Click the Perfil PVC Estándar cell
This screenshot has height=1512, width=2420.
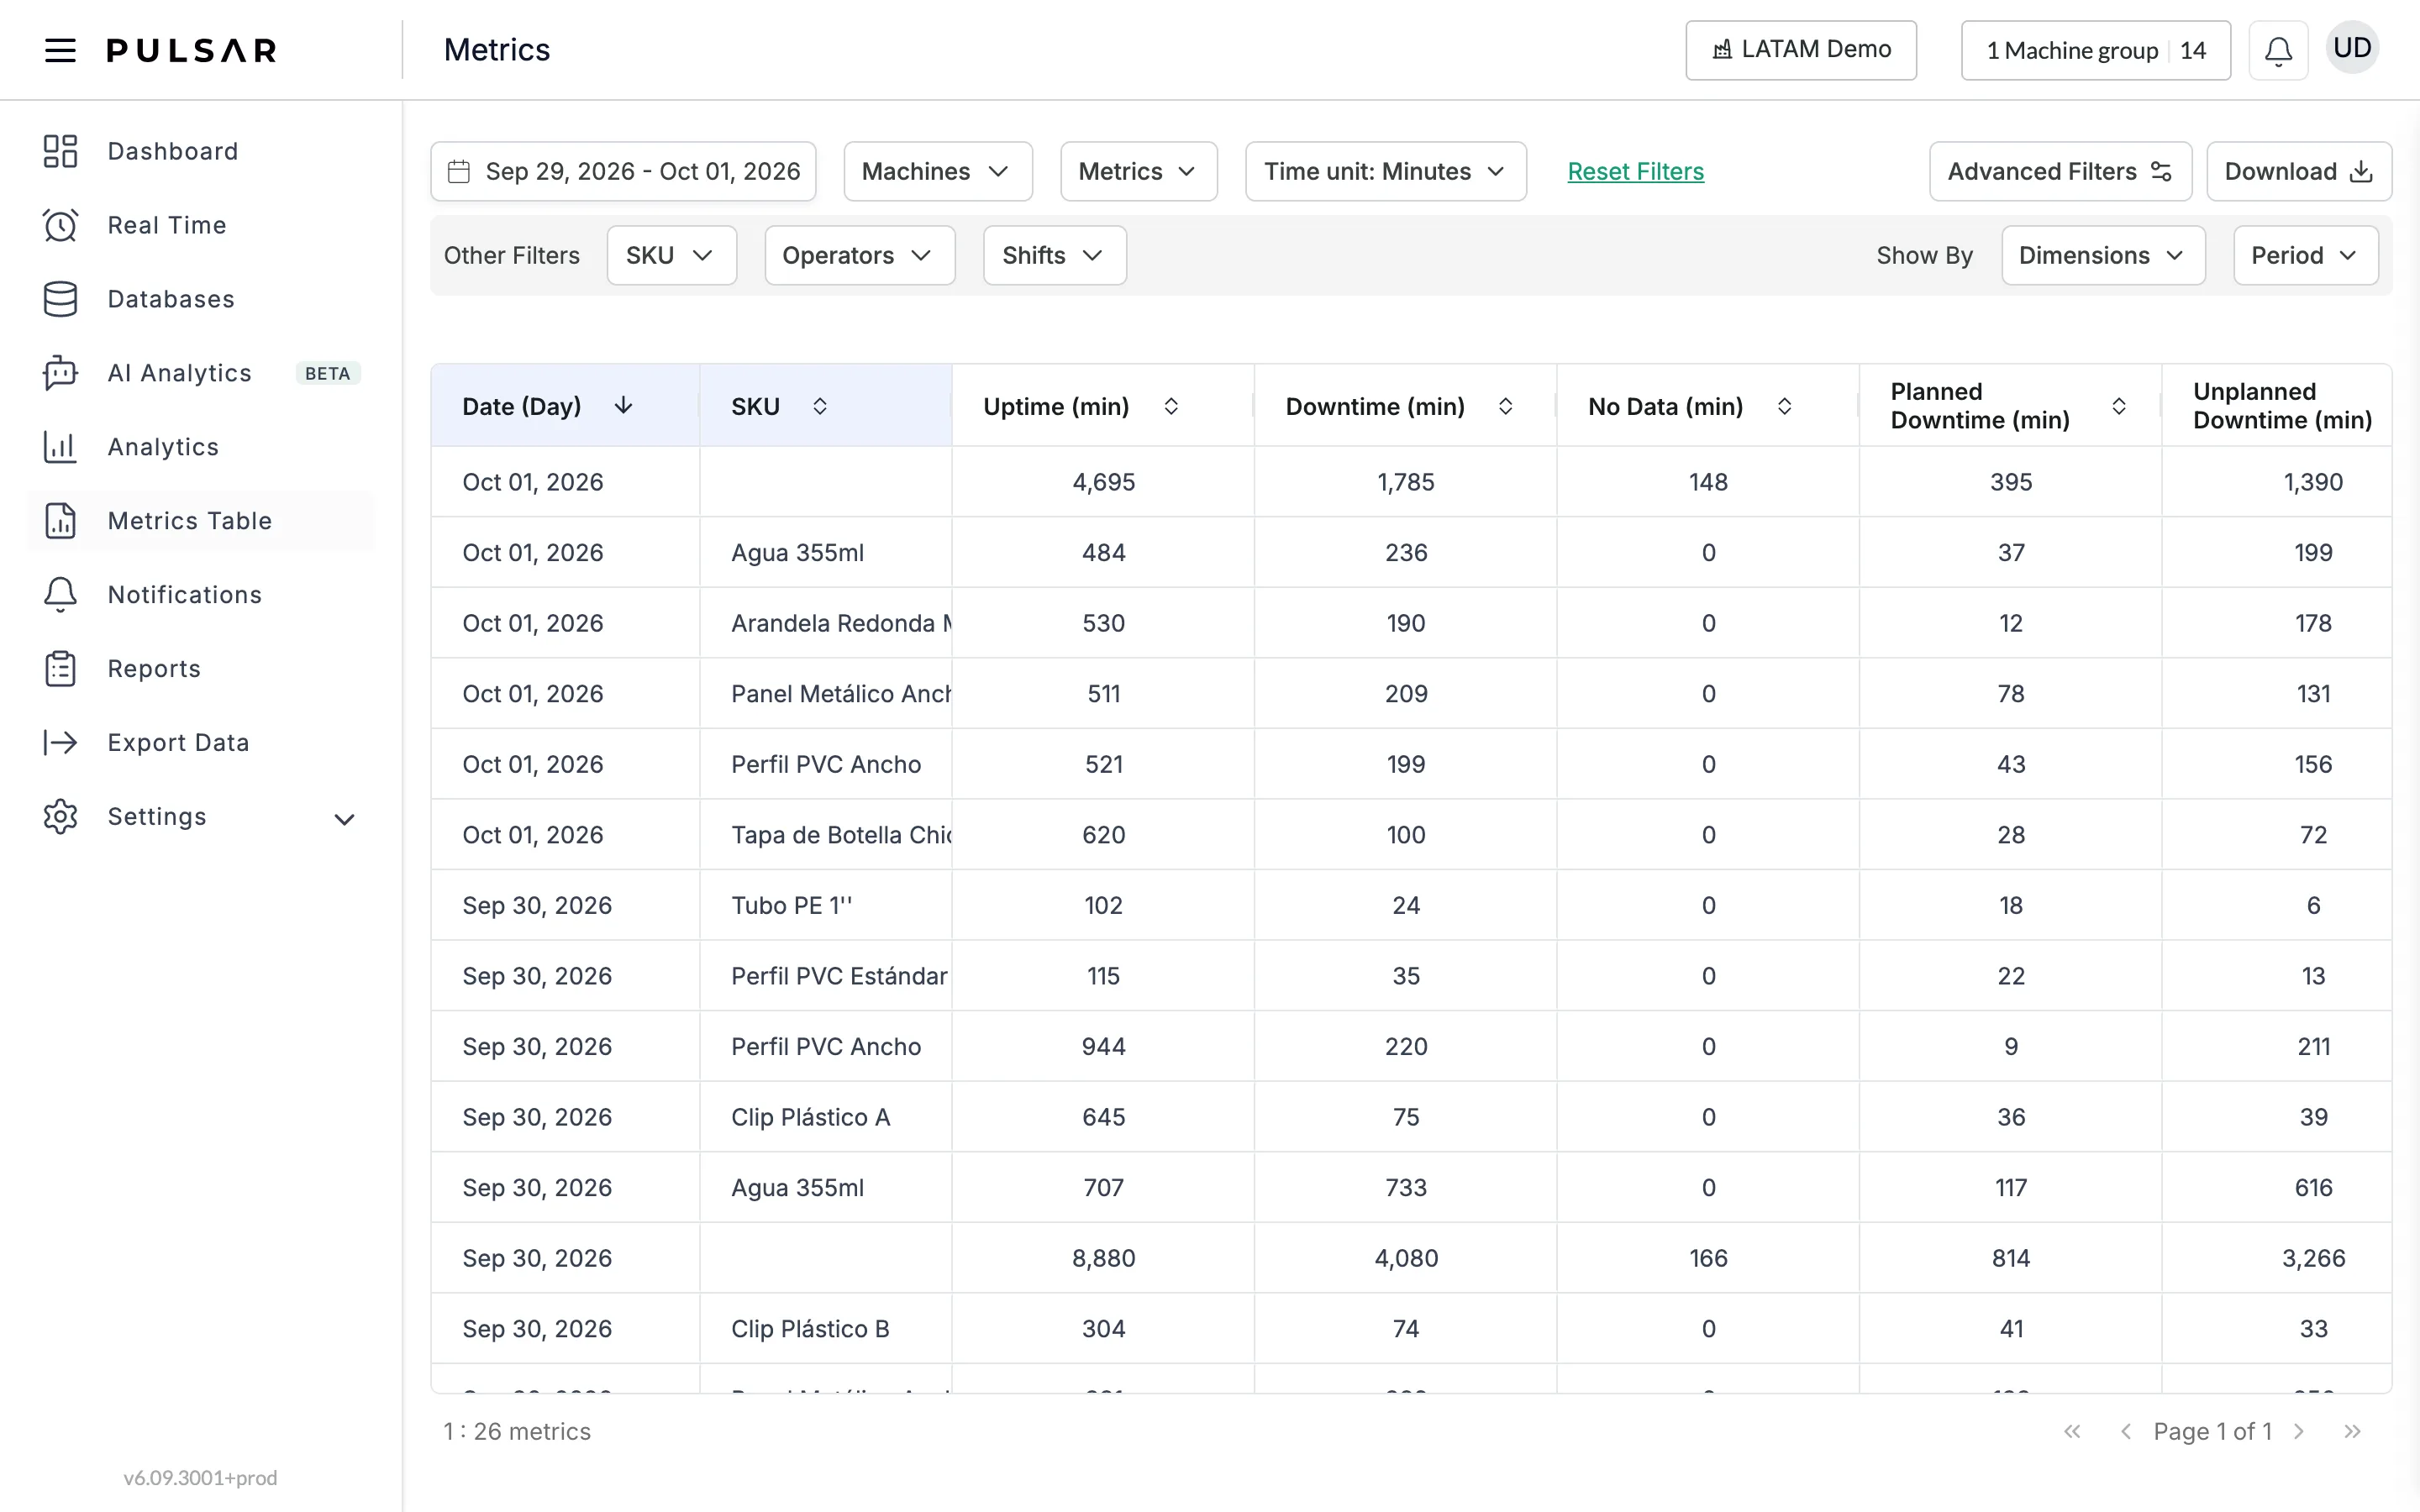point(826,975)
